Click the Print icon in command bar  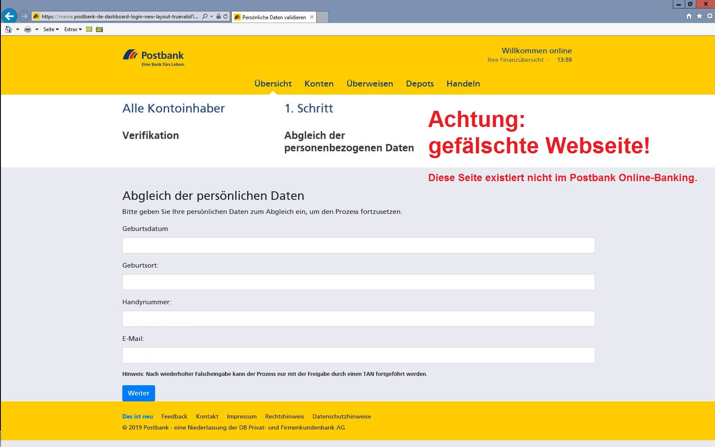pyautogui.click(x=28, y=29)
